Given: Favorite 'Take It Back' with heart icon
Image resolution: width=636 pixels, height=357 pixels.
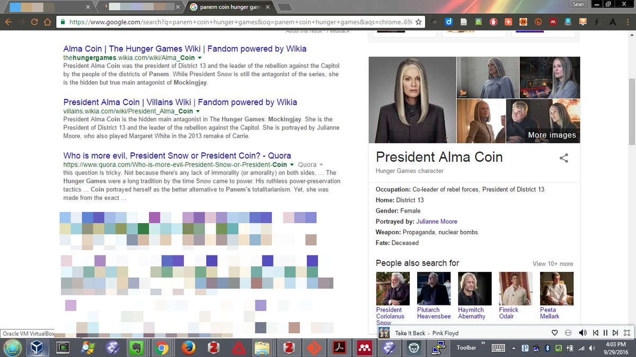Looking at the screenshot, I should 555,333.
